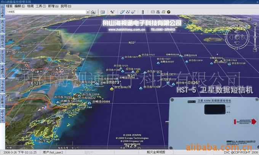
Task: Click the round black-and-yellow toolbar icon
Action: pyautogui.click(x=169, y=12)
